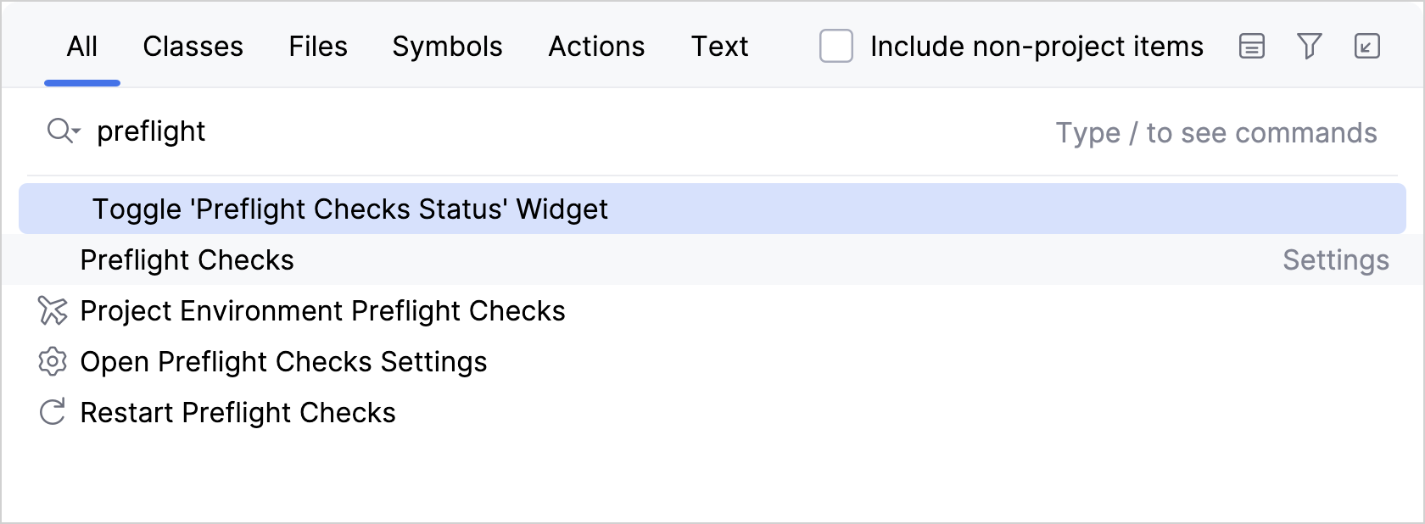Screen dimensions: 1425x524
Task: Click the preview panel icon near top right
Action: [1251, 47]
